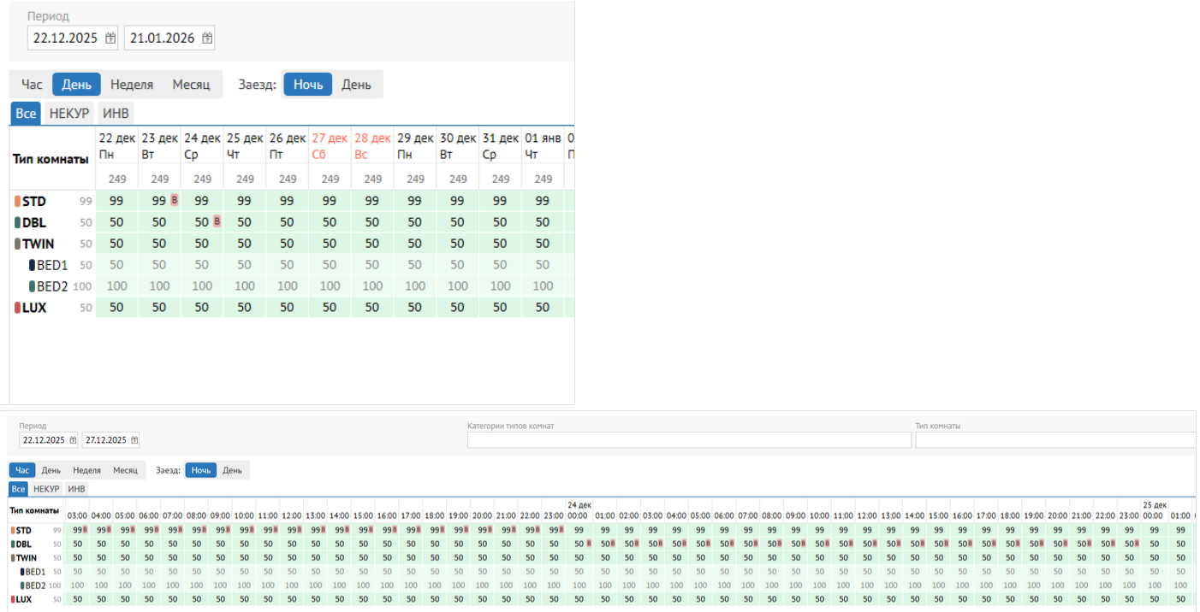Click orange STD color swatch in daily grid
This screenshot has height=612, width=1200.
17,201
